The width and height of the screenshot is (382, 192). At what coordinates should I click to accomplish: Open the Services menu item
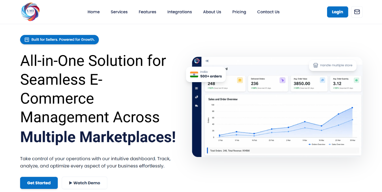119,12
